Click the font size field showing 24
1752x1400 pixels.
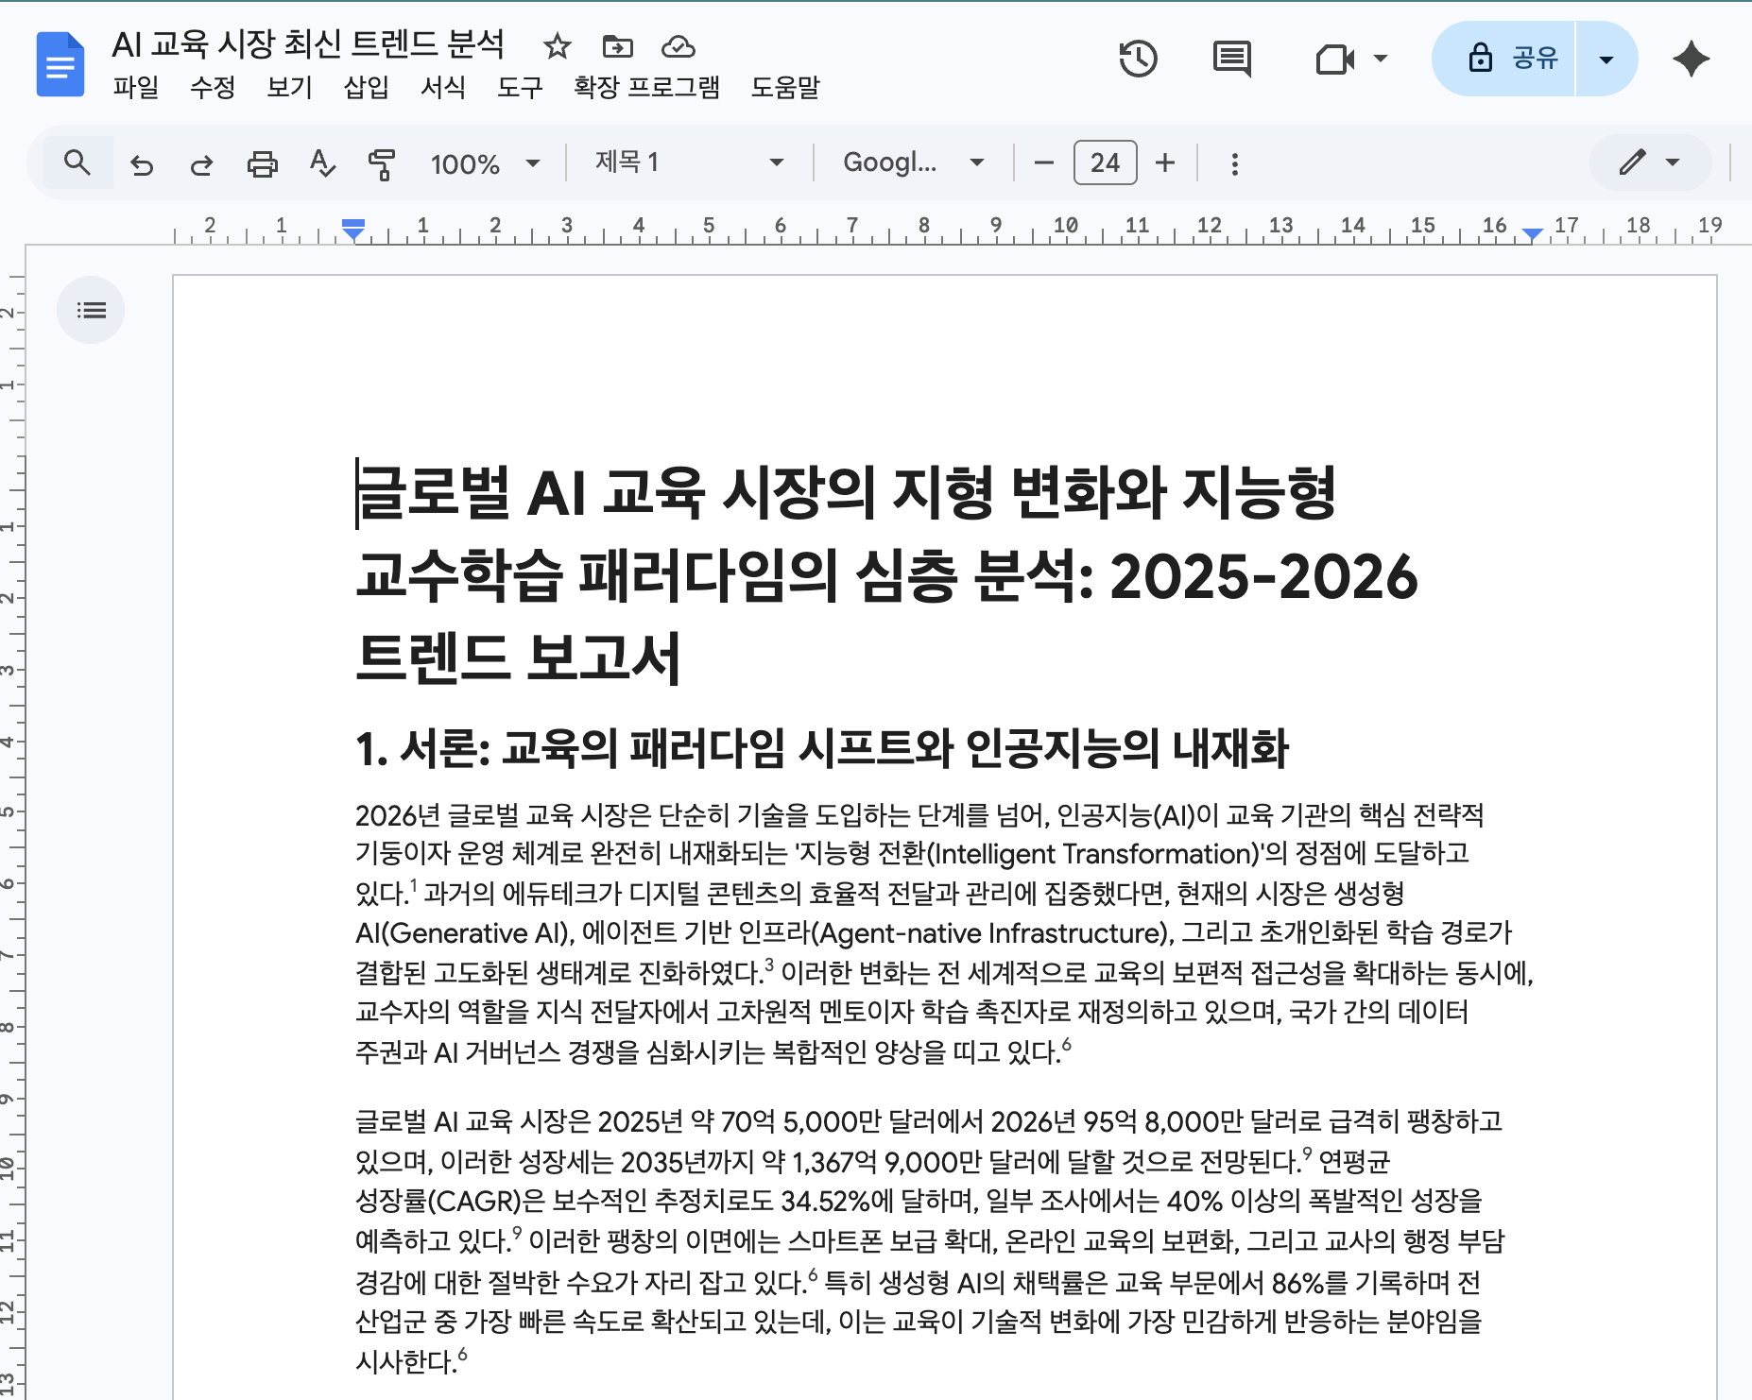[1105, 162]
